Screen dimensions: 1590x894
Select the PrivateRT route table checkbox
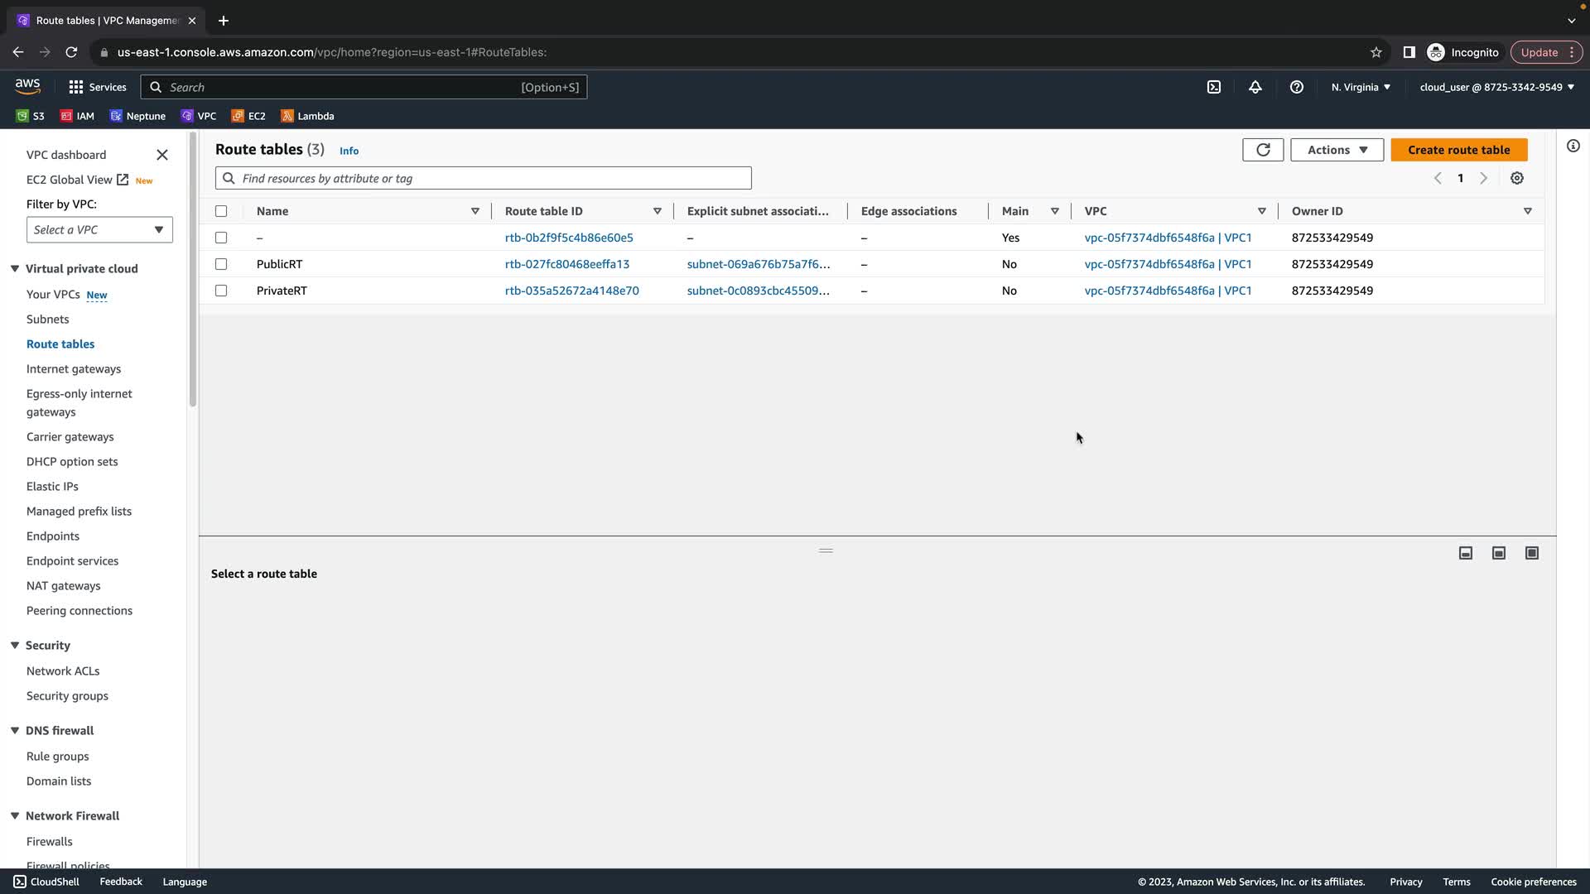pyautogui.click(x=221, y=291)
